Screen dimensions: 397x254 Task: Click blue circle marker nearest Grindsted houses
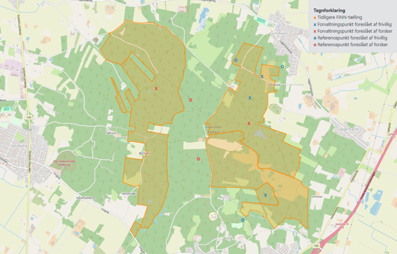(282, 67)
